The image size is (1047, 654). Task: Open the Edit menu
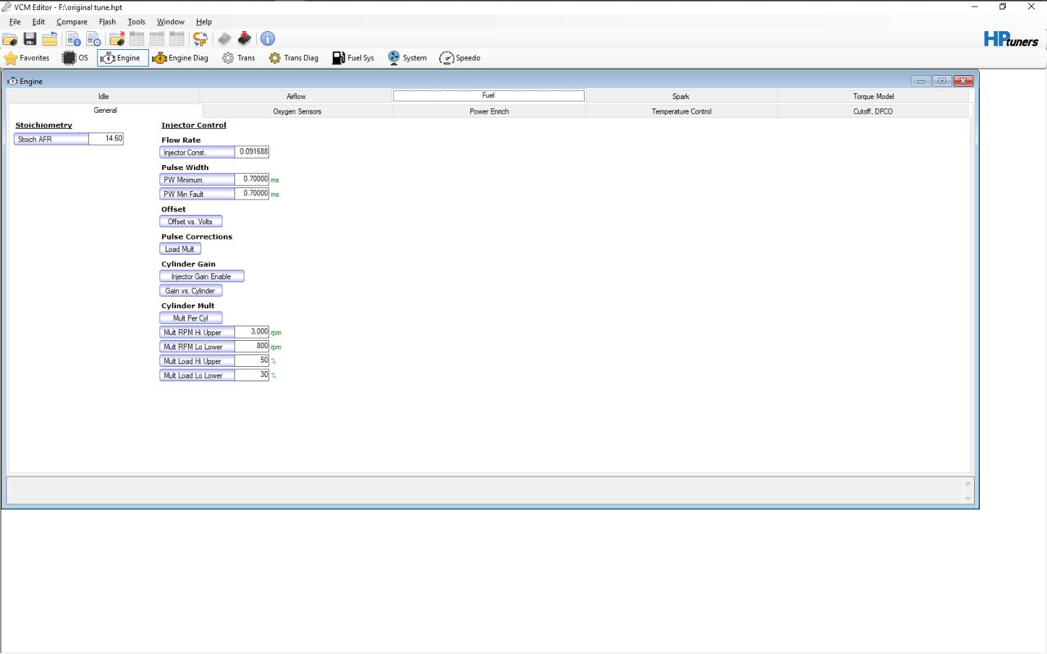(38, 22)
